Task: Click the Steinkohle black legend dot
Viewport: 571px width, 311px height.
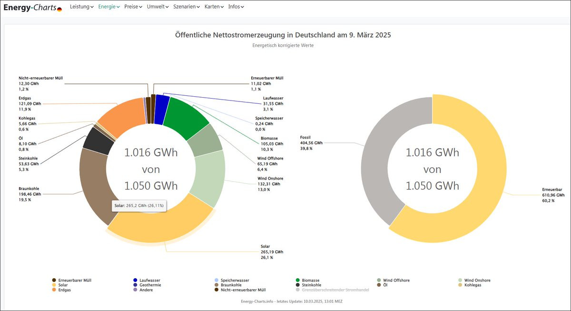Action: pos(298,285)
